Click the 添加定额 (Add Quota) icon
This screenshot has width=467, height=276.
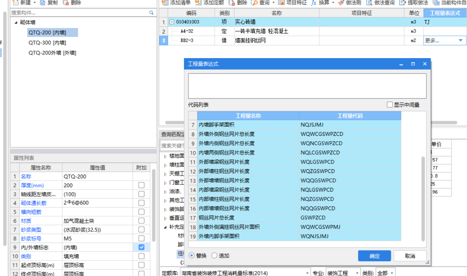tap(199, 3)
